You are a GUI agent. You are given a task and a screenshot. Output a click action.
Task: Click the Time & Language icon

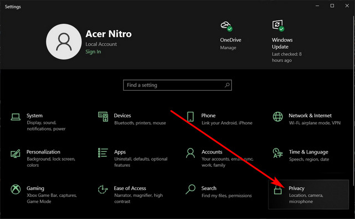[278, 153]
